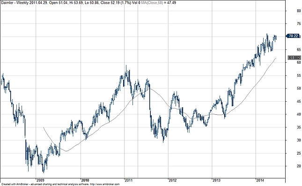Click the 35 price axis label
The image size is (302, 186).
click(299, 127)
